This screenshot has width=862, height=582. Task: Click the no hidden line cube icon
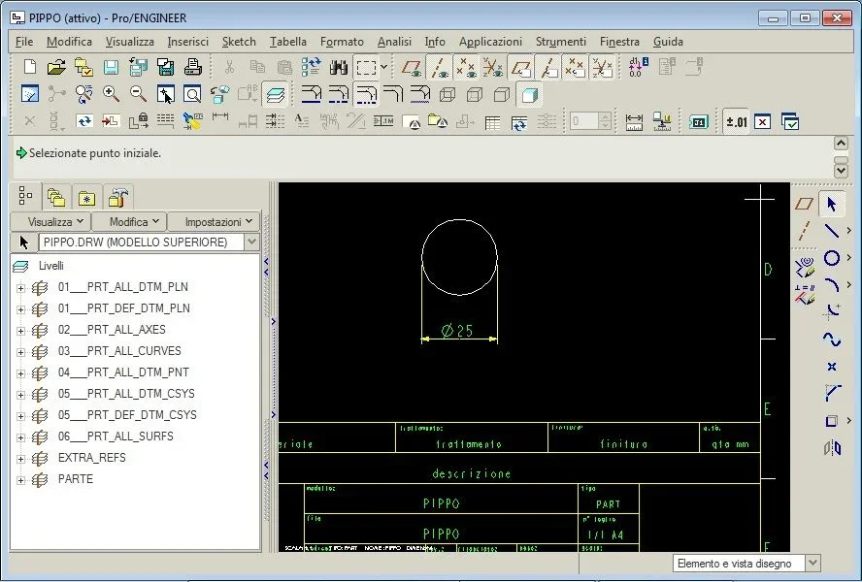click(501, 94)
